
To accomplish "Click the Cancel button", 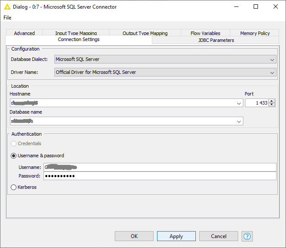I will pyautogui.click(x=219, y=236).
